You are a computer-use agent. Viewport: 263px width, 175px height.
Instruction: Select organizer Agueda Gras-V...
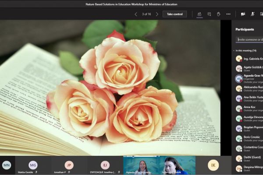point(249,79)
